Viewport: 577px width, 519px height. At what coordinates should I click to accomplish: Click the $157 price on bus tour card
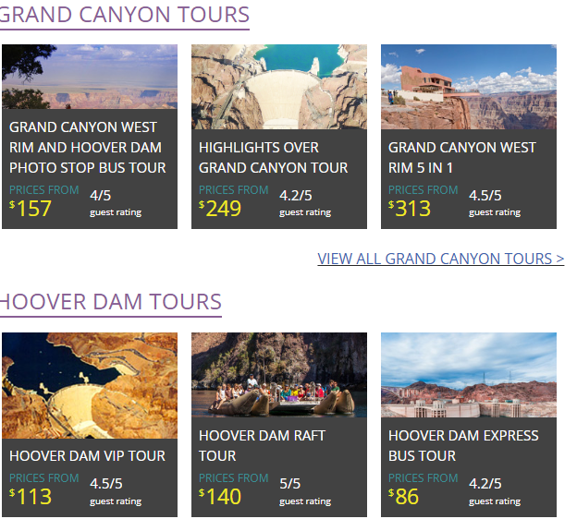33,209
